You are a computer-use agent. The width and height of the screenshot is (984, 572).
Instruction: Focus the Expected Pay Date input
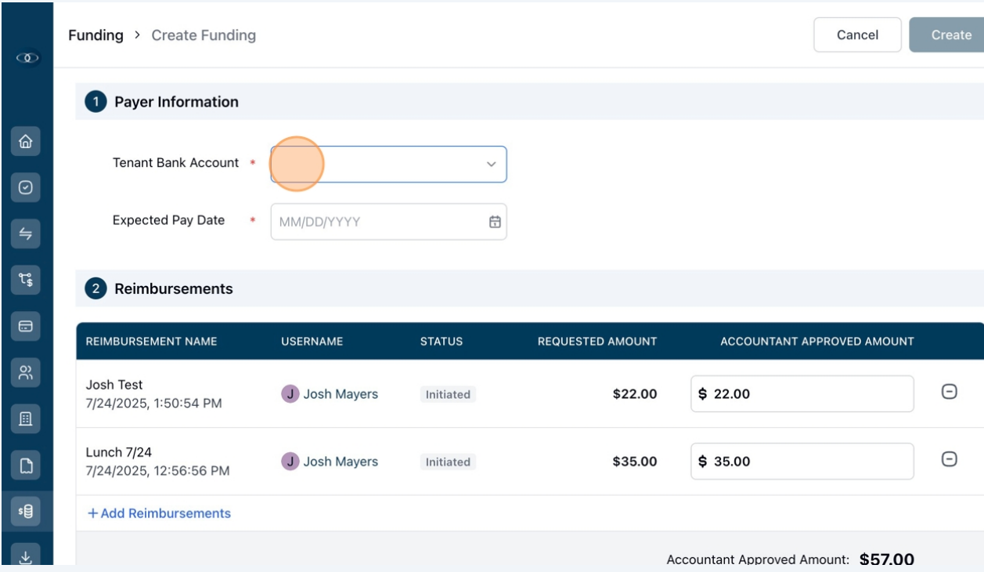388,222
